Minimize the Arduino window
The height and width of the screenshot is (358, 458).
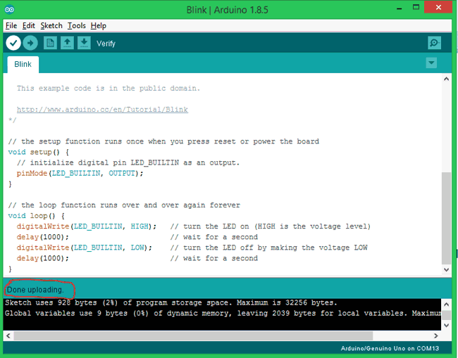pyautogui.click(x=400, y=8)
